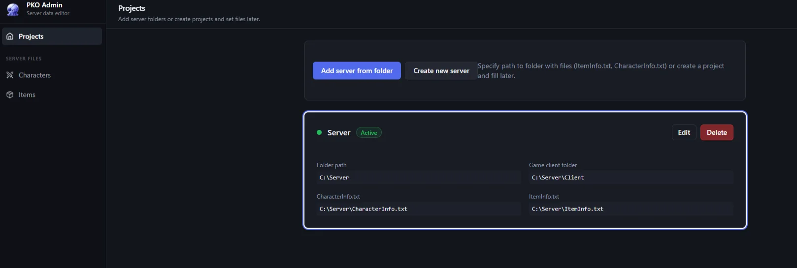
Task: Click the PKO Admin logo icon
Action: click(13, 9)
